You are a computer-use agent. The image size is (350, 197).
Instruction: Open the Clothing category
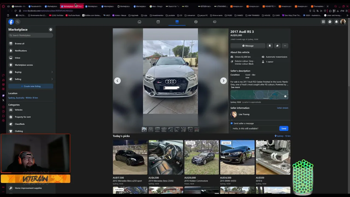[31, 131]
